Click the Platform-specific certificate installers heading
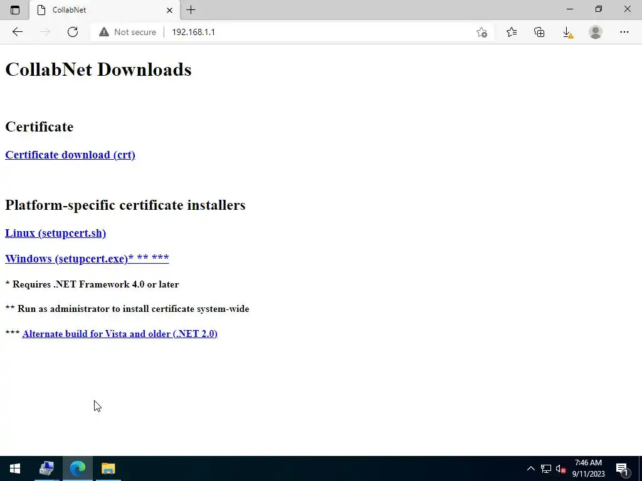The width and height of the screenshot is (642, 481). pos(125,205)
